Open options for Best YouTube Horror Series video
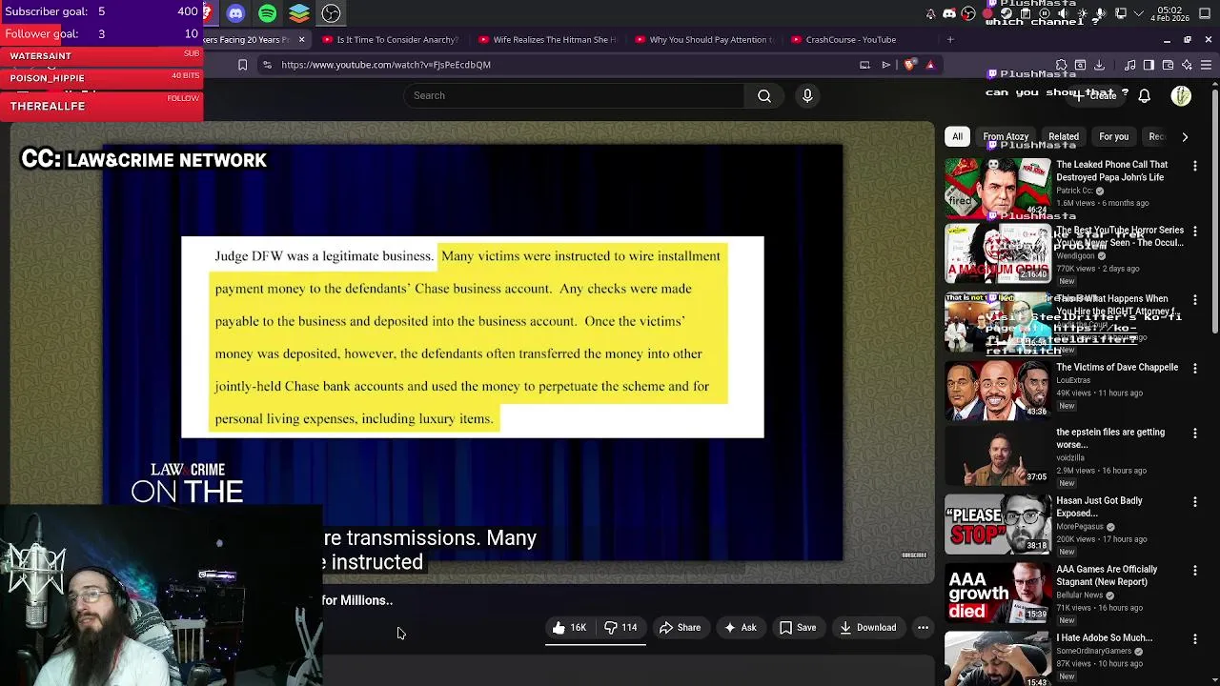The image size is (1220, 686). [x=1195, y=232]
